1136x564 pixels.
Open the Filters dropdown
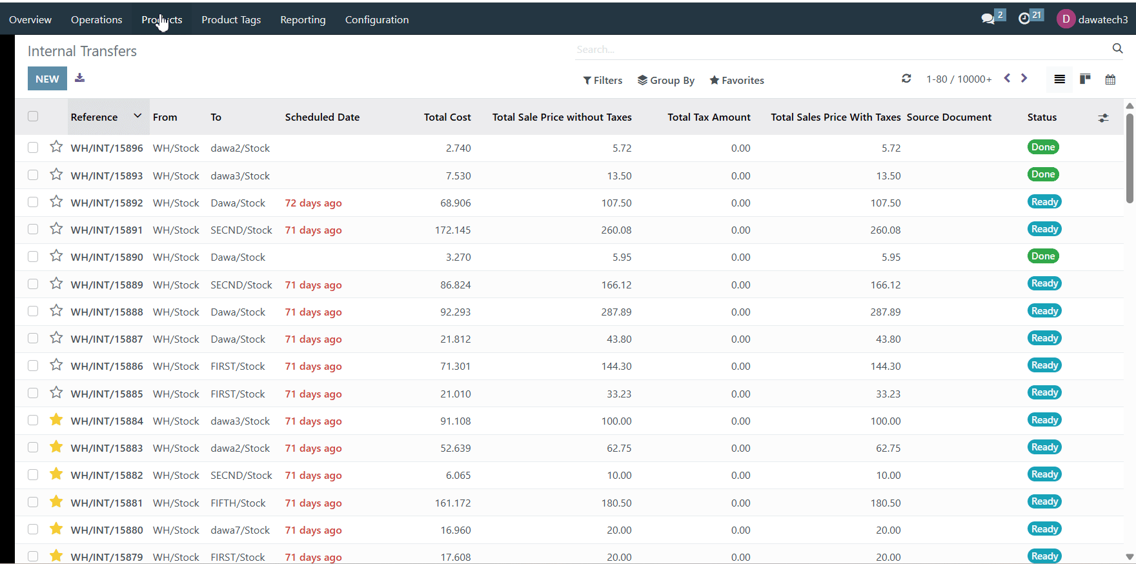click(602, 80)
